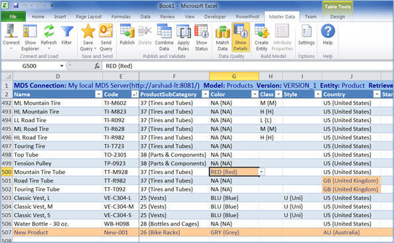Open the cell G500 value dropdown arrow
This screenshot has width=394, height=243.
pos(261,172)
